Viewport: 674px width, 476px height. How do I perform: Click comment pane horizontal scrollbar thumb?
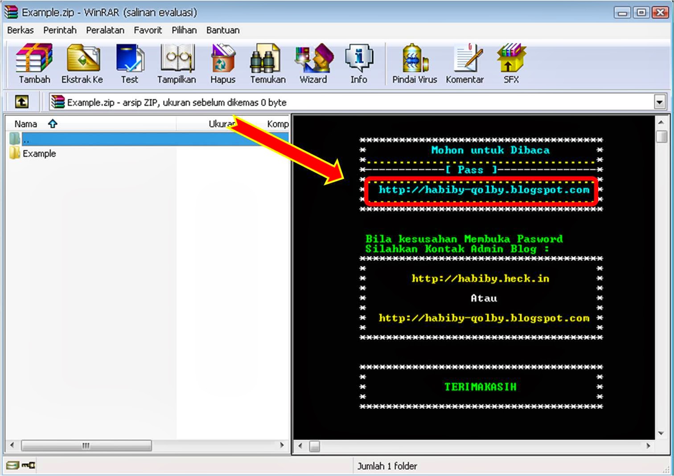point(314,446)
